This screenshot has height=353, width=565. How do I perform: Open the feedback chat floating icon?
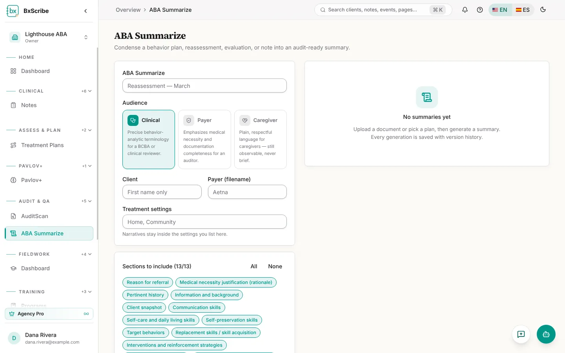coord(521,334)
